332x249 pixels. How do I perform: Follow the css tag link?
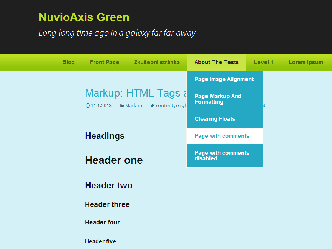click(x=179, y=106)
